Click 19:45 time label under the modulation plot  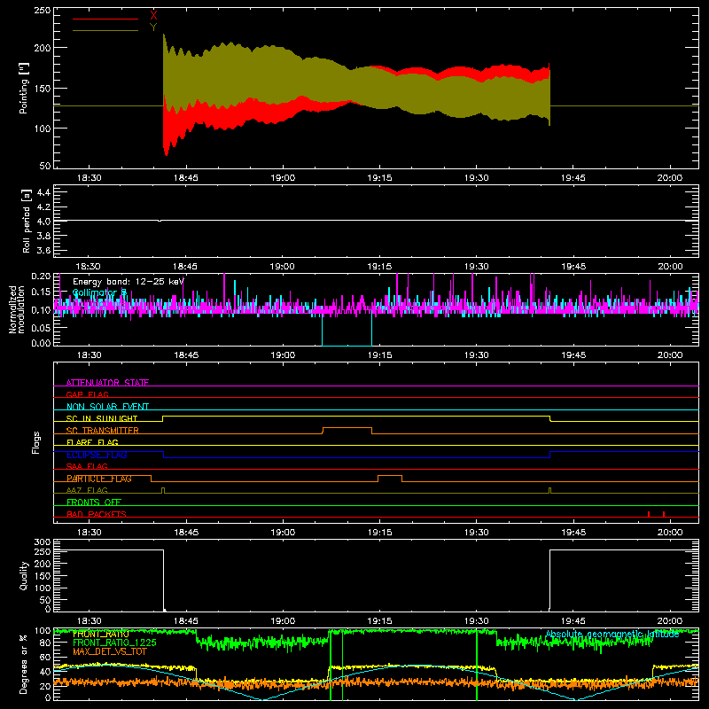click(x=573, y=355)
